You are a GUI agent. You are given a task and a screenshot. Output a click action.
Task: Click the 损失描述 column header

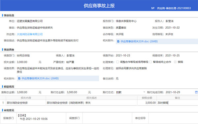click(91, 98)
